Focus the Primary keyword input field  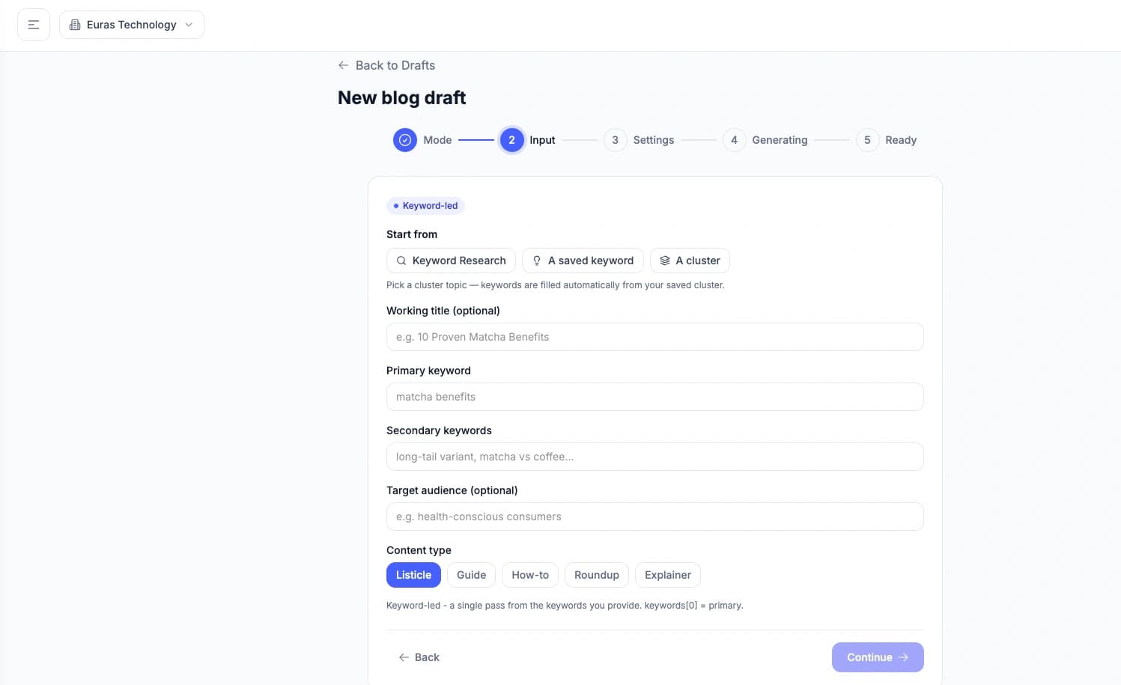[x=654, y=397]
